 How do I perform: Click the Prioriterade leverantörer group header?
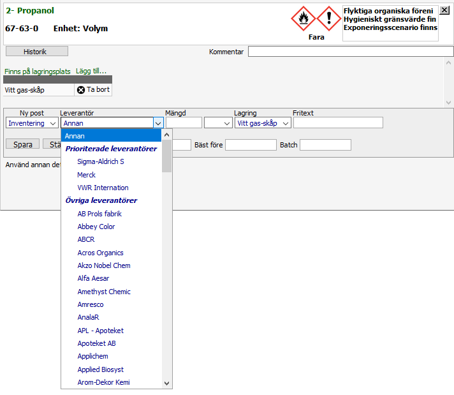point(111,149)
